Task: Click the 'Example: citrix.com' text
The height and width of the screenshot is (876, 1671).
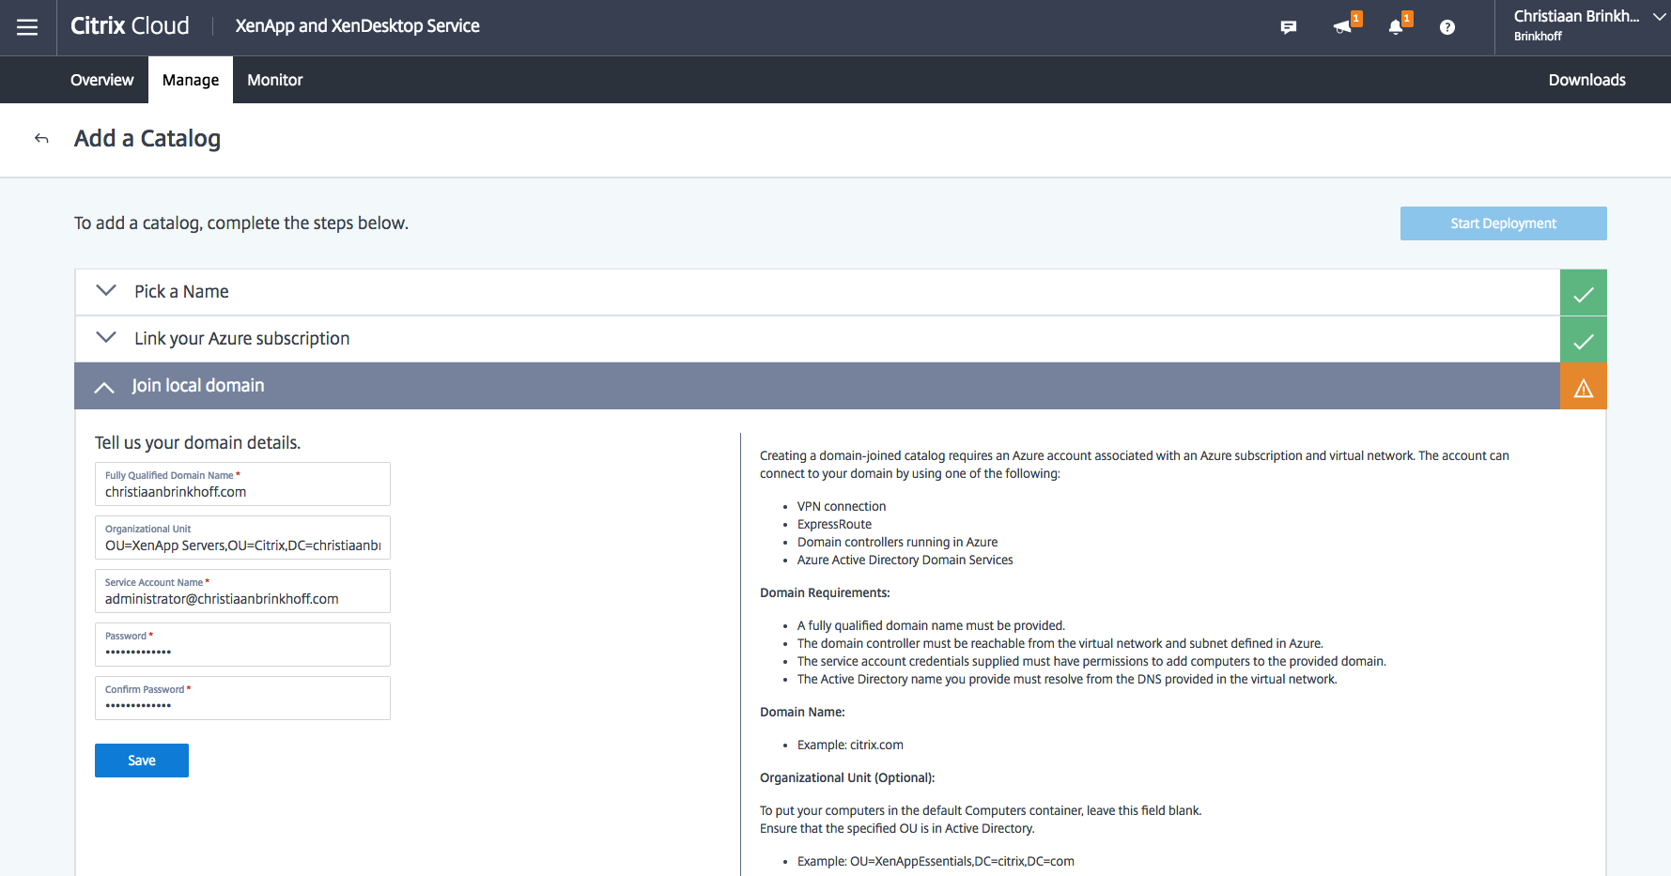Action: click(x=850, y=745)
